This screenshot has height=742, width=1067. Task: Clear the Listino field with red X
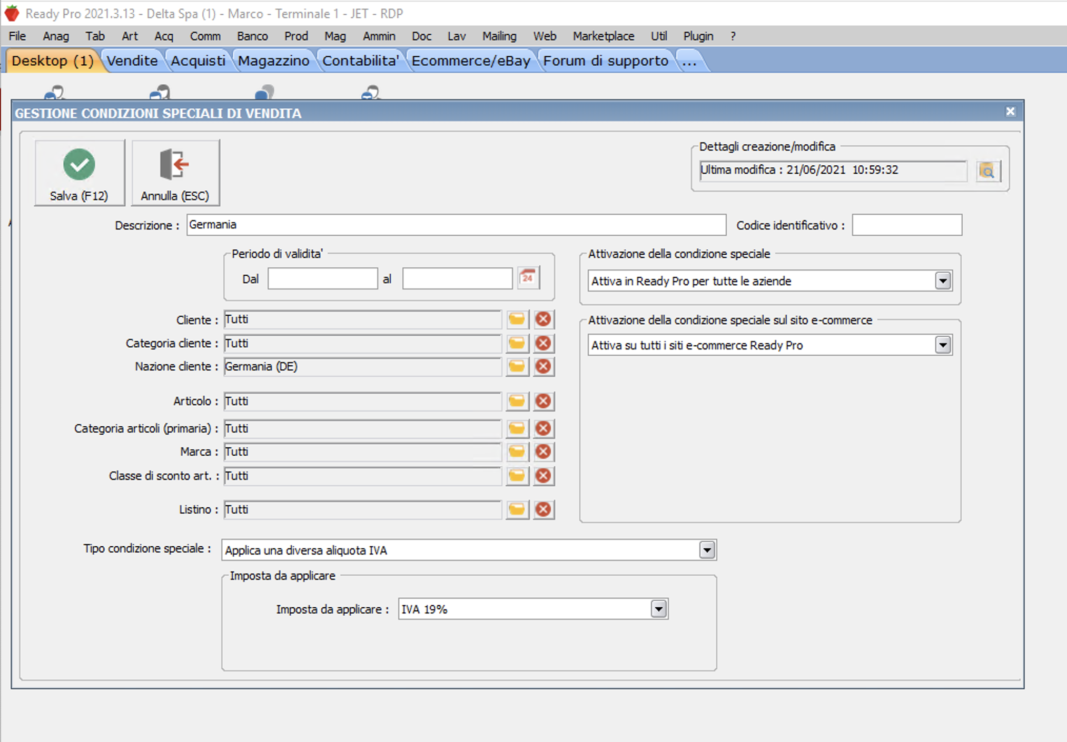[544, 510]
